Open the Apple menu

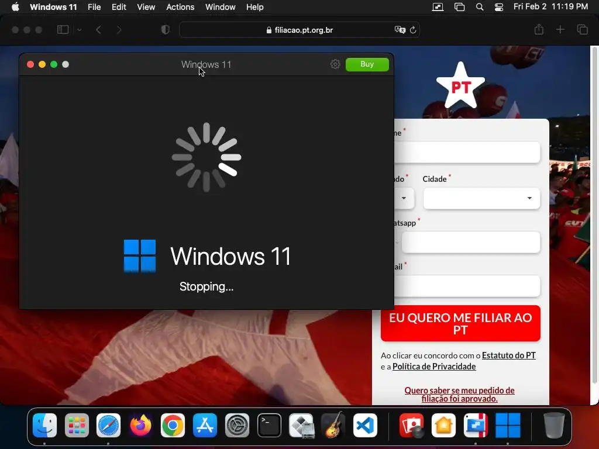[x=15, y=7]
